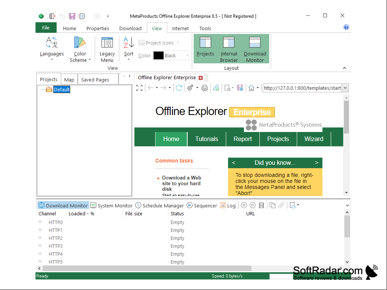Click the full screen icon in browser toolbar
The height and width of the screenshot is (290, 387).
pyautogui.click(x=139, y=88)
